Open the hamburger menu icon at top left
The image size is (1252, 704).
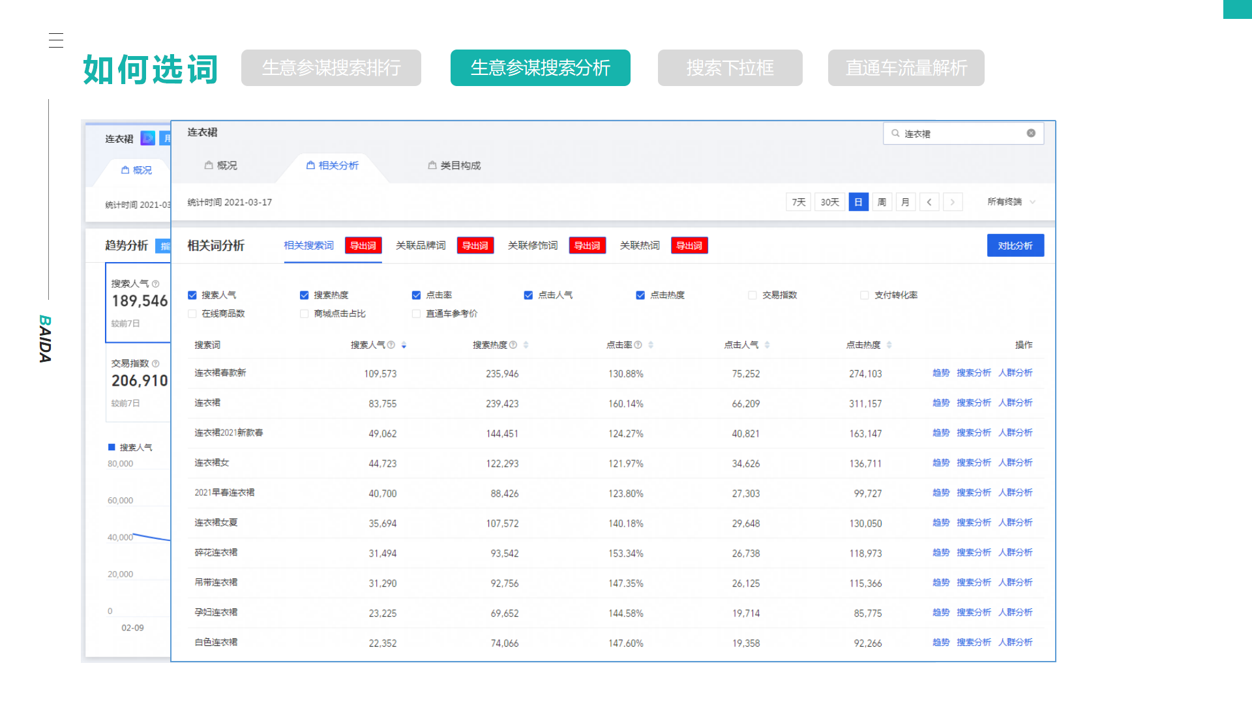point(56,40)
